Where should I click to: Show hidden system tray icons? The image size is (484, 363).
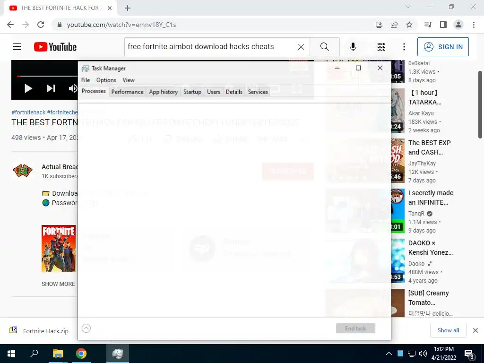pos(389,354)
